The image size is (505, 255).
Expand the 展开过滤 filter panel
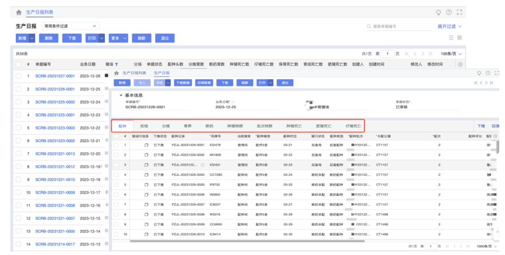[x=449, y=26]
